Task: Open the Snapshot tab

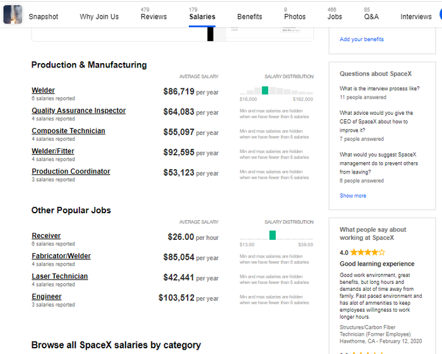Action: click(x=43, y=17)
